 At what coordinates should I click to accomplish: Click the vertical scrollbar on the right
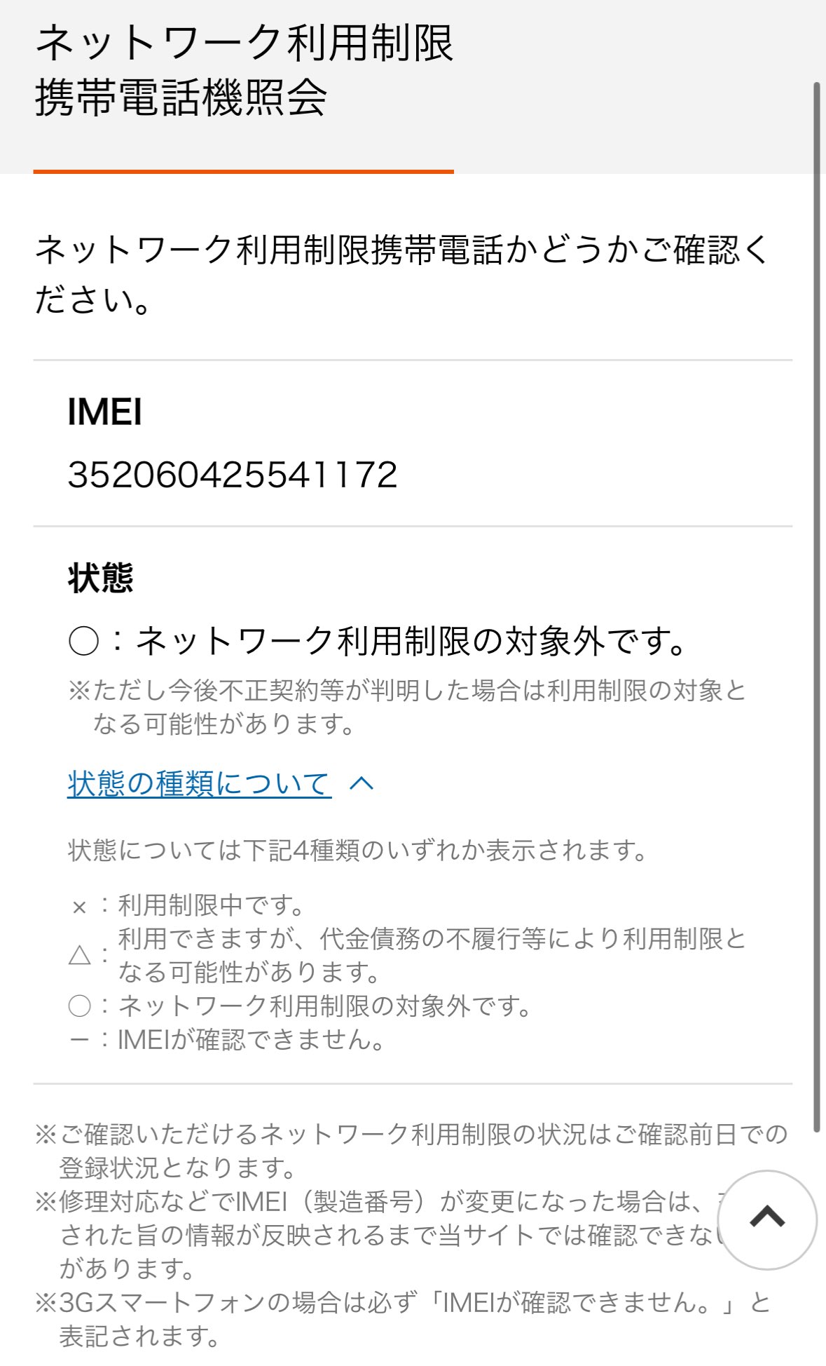816,603
